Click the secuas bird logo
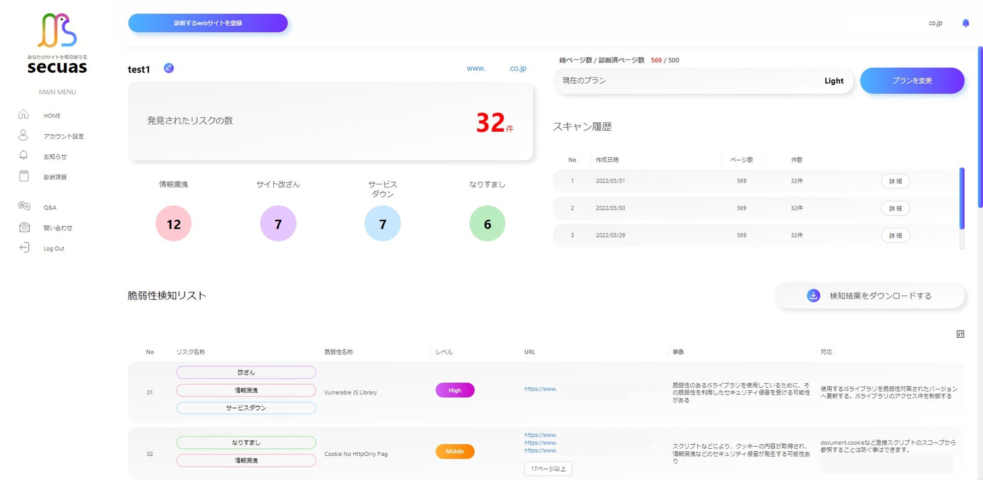Viewport: 983px width, 480px height. tap(57, 30)
